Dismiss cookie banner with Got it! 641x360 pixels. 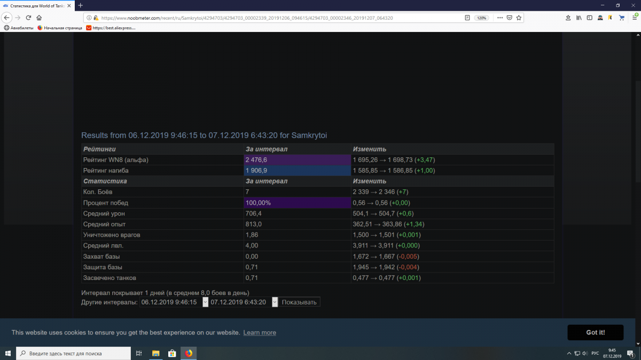[595, 332]
